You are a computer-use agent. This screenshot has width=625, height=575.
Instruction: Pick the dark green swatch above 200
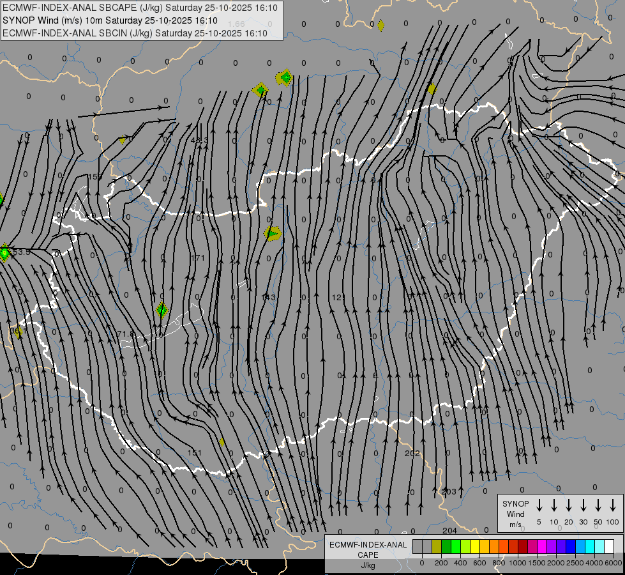click(x=446, y=546)
